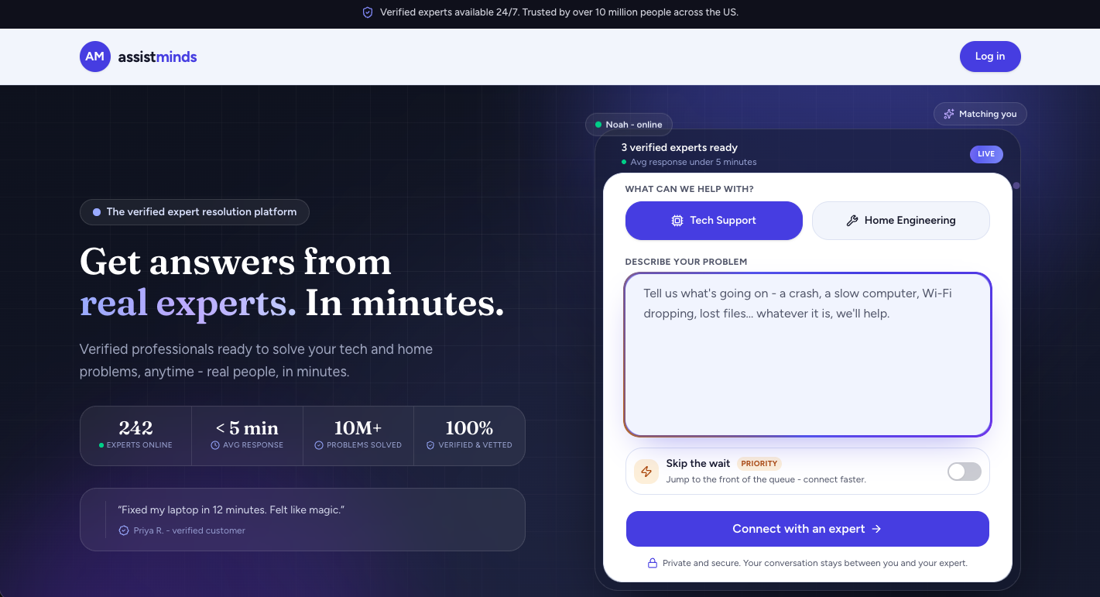Click the green status dot beside Noah

click(598, 125)
